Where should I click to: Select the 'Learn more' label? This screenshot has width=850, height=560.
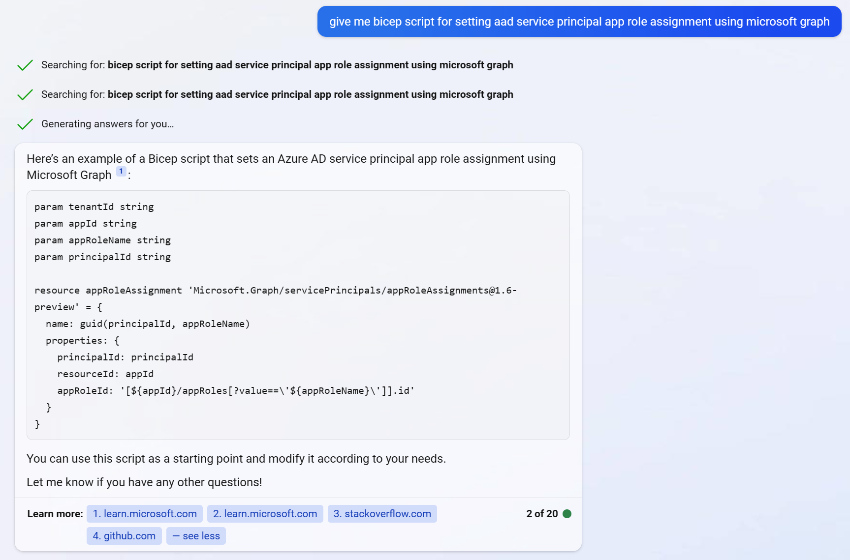(55, 513)
